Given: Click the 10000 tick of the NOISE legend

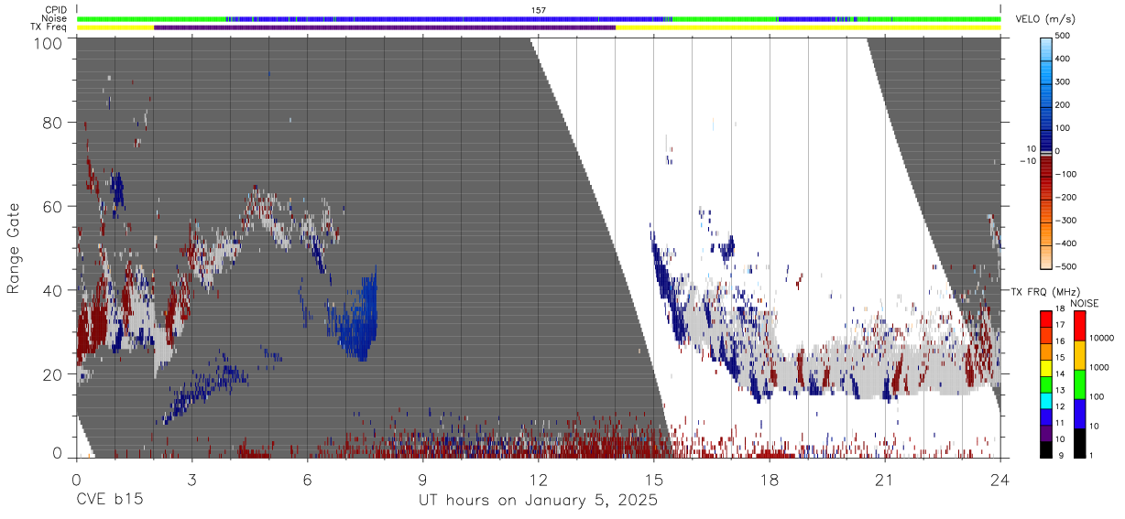Looking at the screenshot, I should point(1101,338).
